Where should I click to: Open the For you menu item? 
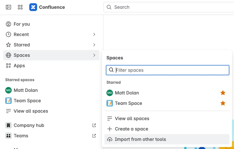tap(51, 24)
